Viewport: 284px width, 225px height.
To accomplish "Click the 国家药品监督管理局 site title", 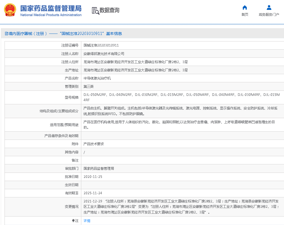I will click(x=51, y=8).
